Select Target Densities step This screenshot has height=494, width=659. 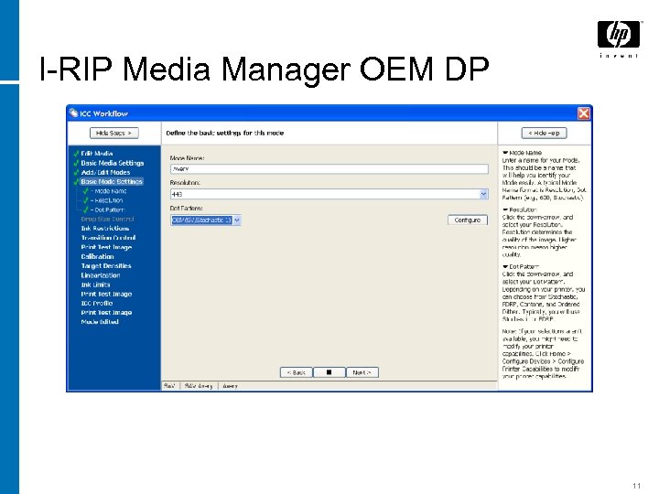coord(106,266)
